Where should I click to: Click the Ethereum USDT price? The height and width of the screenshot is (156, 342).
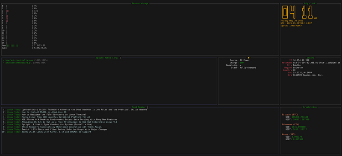[300, 130]
